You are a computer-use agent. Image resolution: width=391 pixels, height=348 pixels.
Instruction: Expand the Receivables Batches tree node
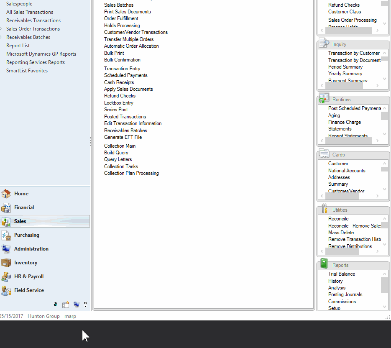pos(1,37)
